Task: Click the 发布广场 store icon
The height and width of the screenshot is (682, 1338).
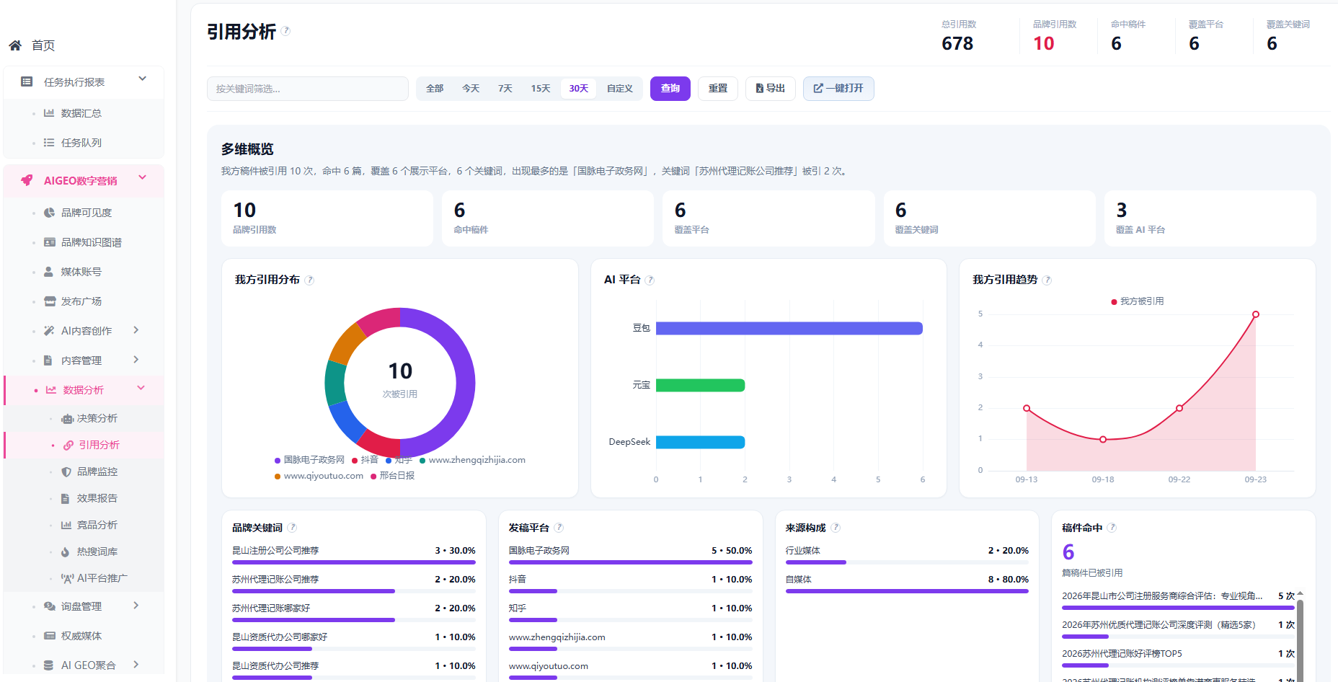Action: coord(50,301)
